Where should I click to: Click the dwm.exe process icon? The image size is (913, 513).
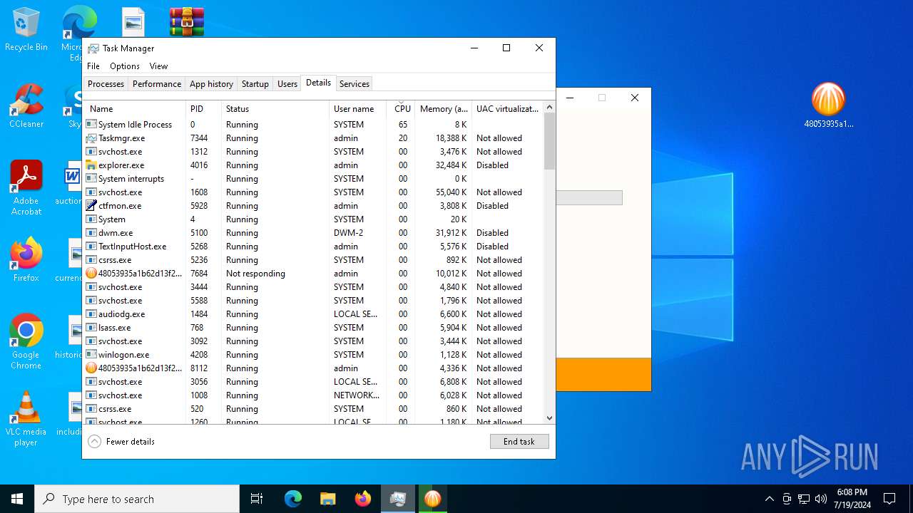click(91, 233)
